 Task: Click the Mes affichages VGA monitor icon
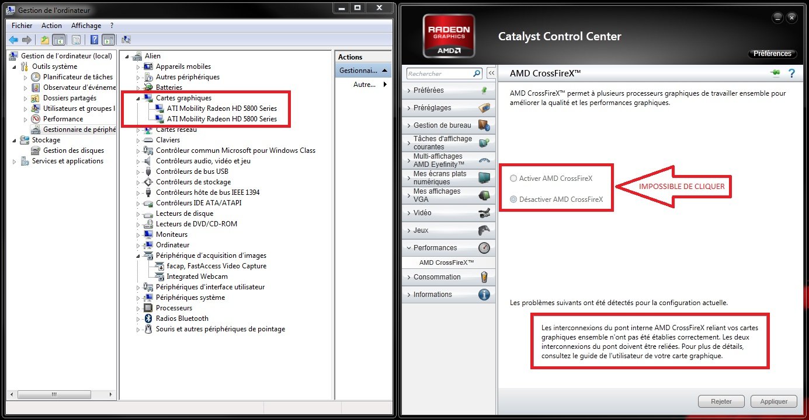click(484, 195)
